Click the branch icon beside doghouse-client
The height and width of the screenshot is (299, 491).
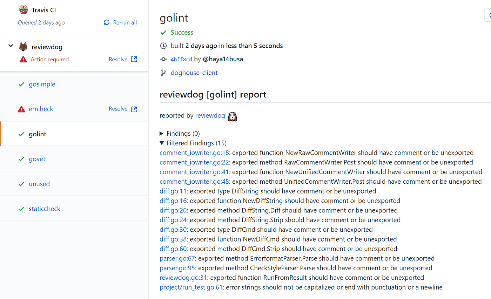pos(162,72)
